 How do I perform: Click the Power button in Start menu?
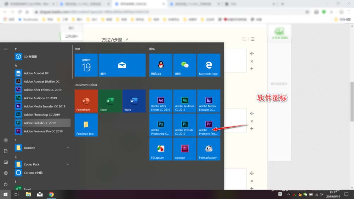coord(6,184)
